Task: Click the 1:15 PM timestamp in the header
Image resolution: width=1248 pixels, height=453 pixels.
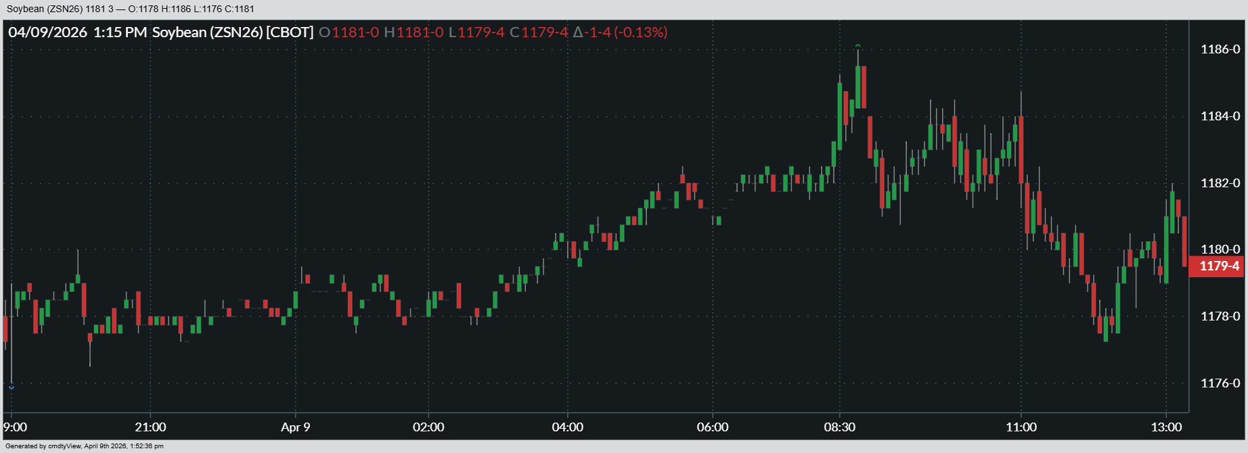Action: click(x=120, y=32)
